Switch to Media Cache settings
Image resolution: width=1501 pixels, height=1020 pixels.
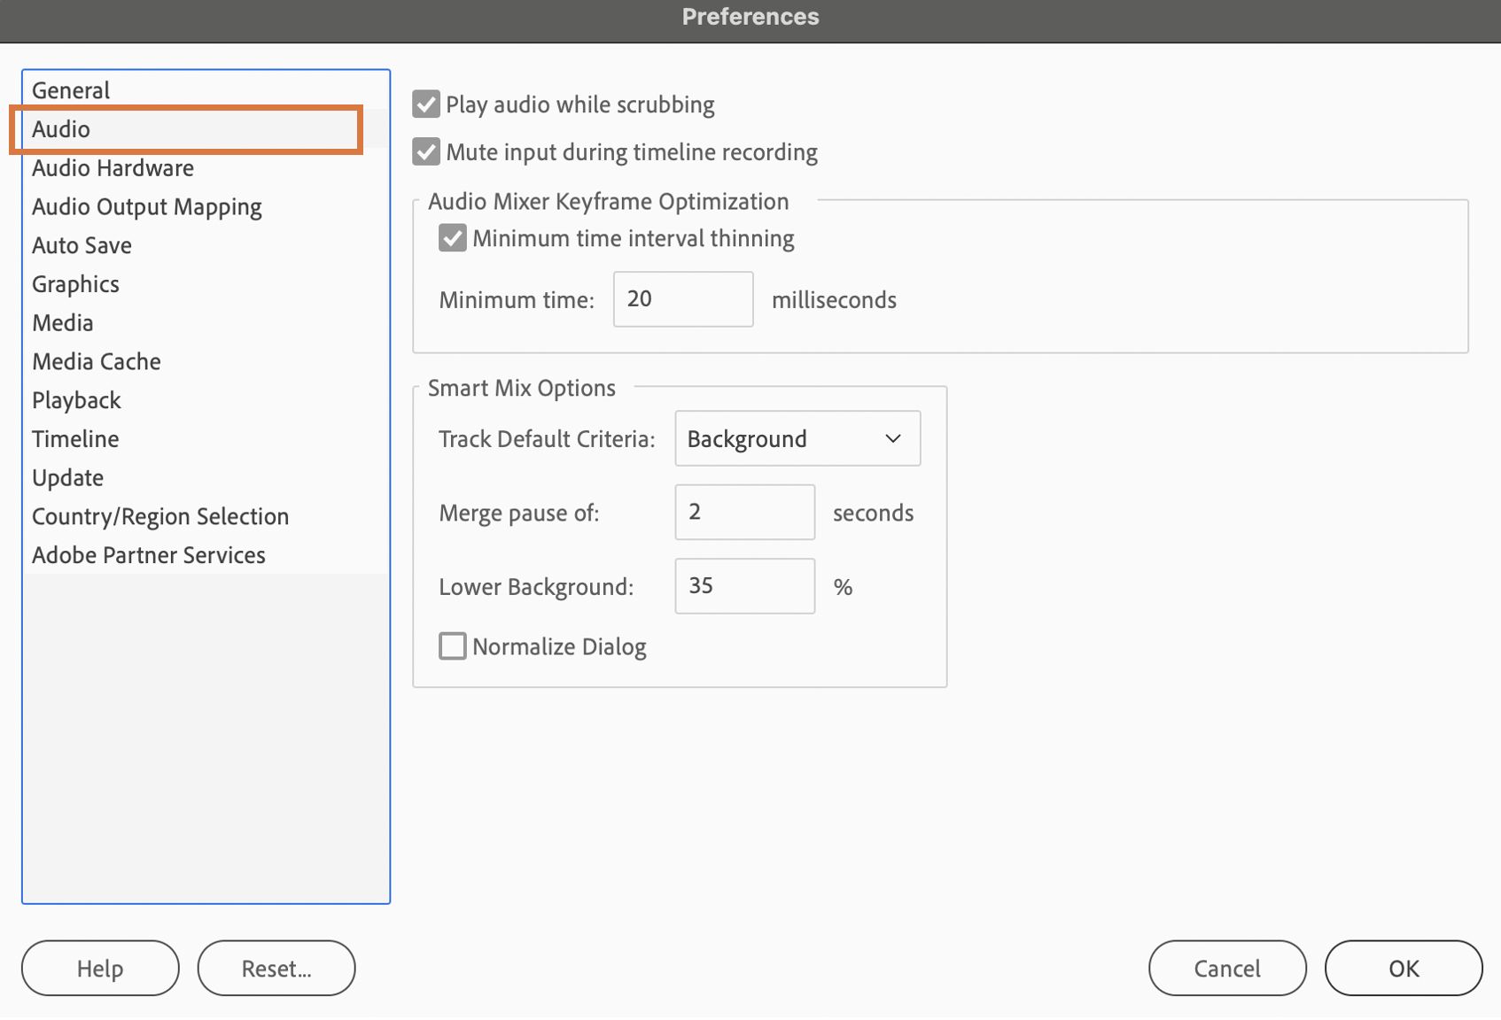coord(97,362)
